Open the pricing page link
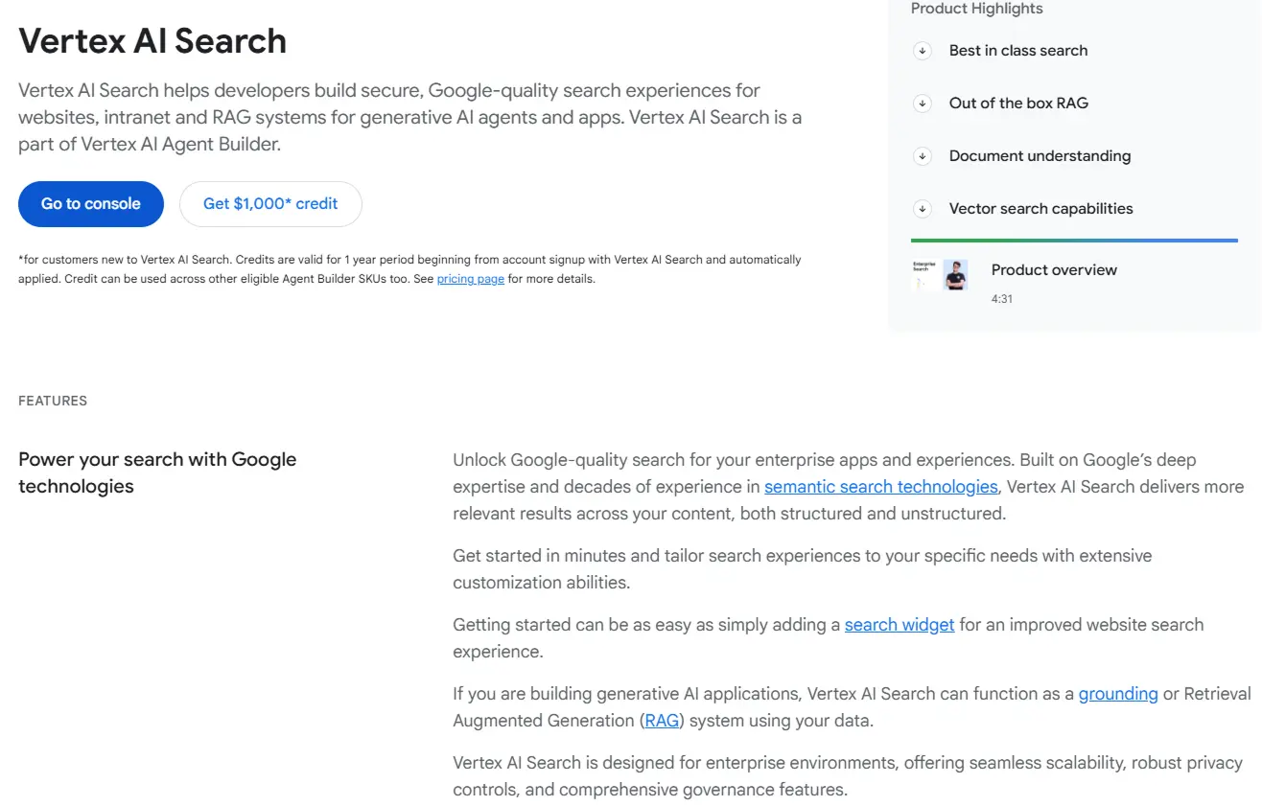This screenshot has width=1262, height=806. (470, 278)
